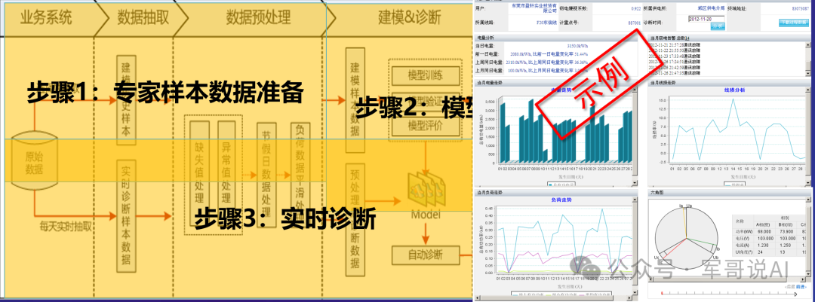Click the 六角图 horizontal scrollbar right arrow

tap(802, 279)
